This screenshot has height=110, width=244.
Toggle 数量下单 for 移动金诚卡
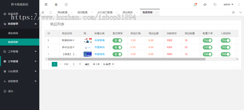[207, 47]
